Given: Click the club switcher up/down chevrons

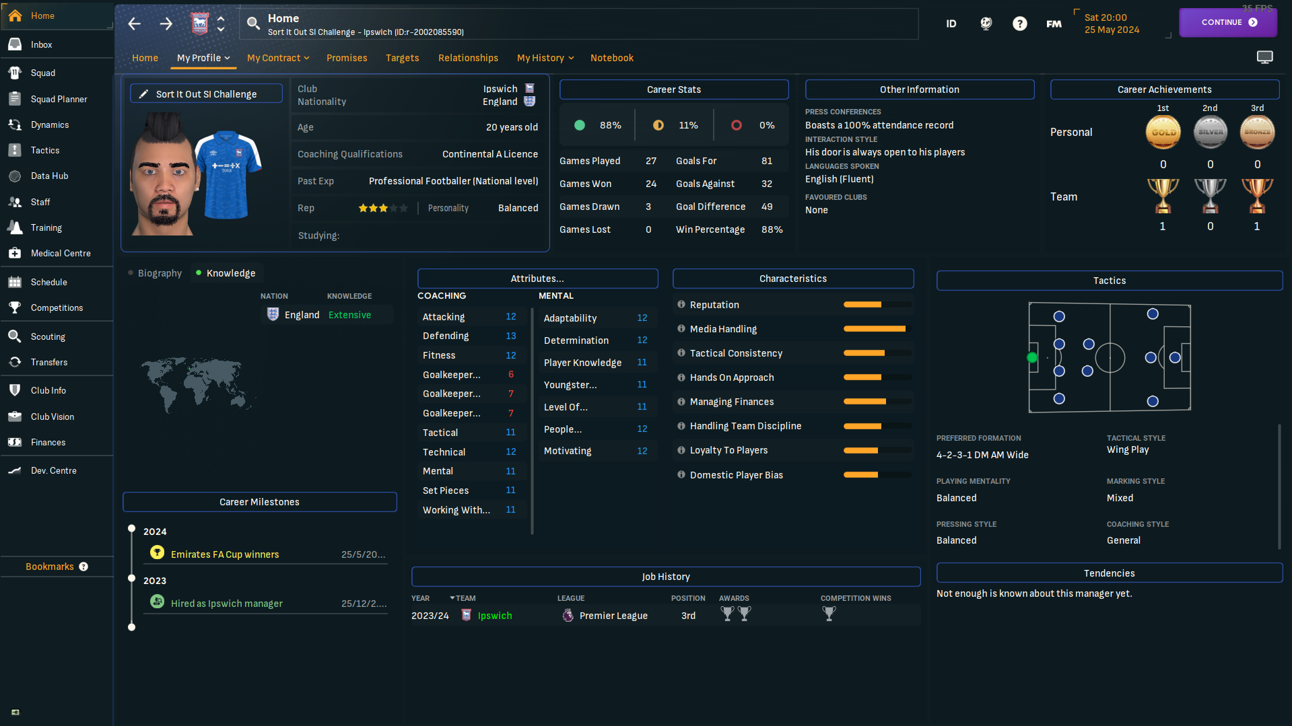Looking at the screenshot, I should (221, 24).
